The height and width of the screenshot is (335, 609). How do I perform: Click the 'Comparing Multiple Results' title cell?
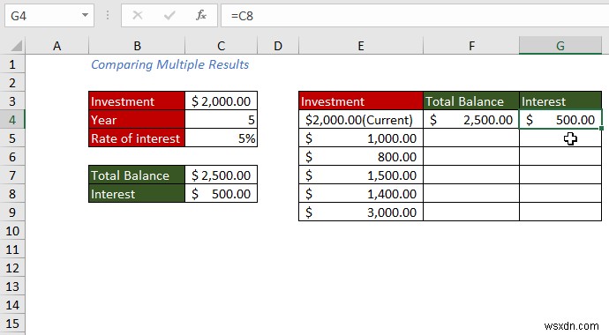(169, 64)
